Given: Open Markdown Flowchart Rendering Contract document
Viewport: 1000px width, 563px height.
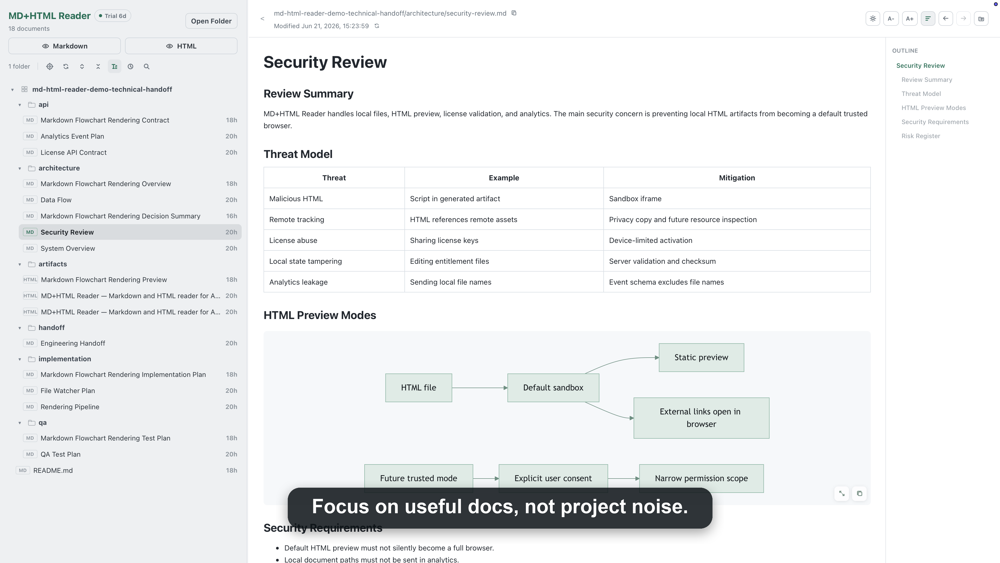Looking at the screenshot, I should pyautogui.click(x=130, y=120).
